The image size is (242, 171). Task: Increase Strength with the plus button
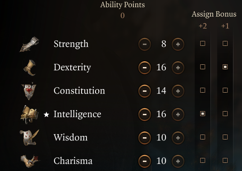point(178,45)
